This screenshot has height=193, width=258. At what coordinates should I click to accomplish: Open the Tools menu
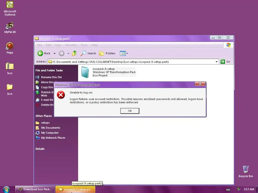[84, 45]
